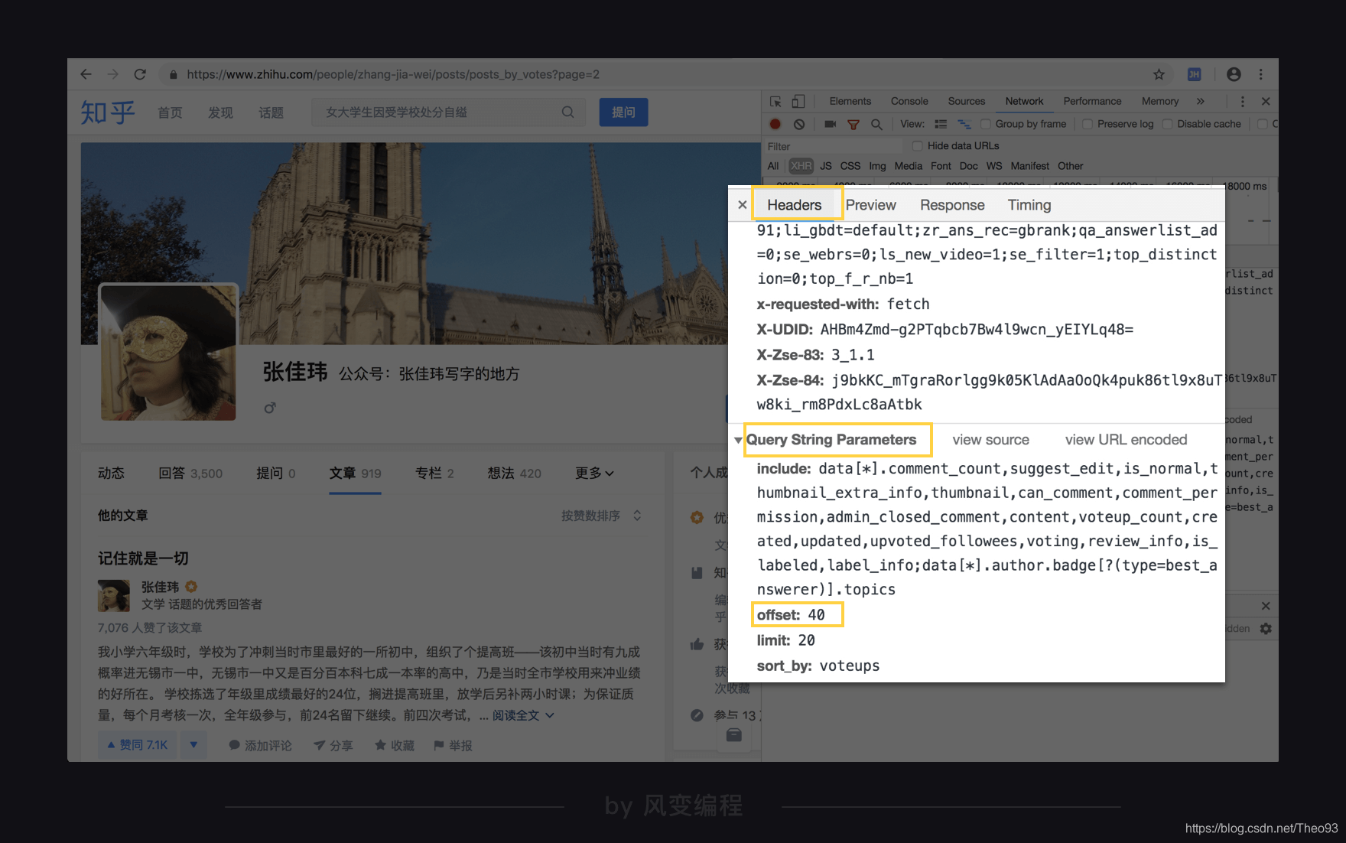Close the request details pane
This screenshot has height=843, width=1346.
[742, 205]
